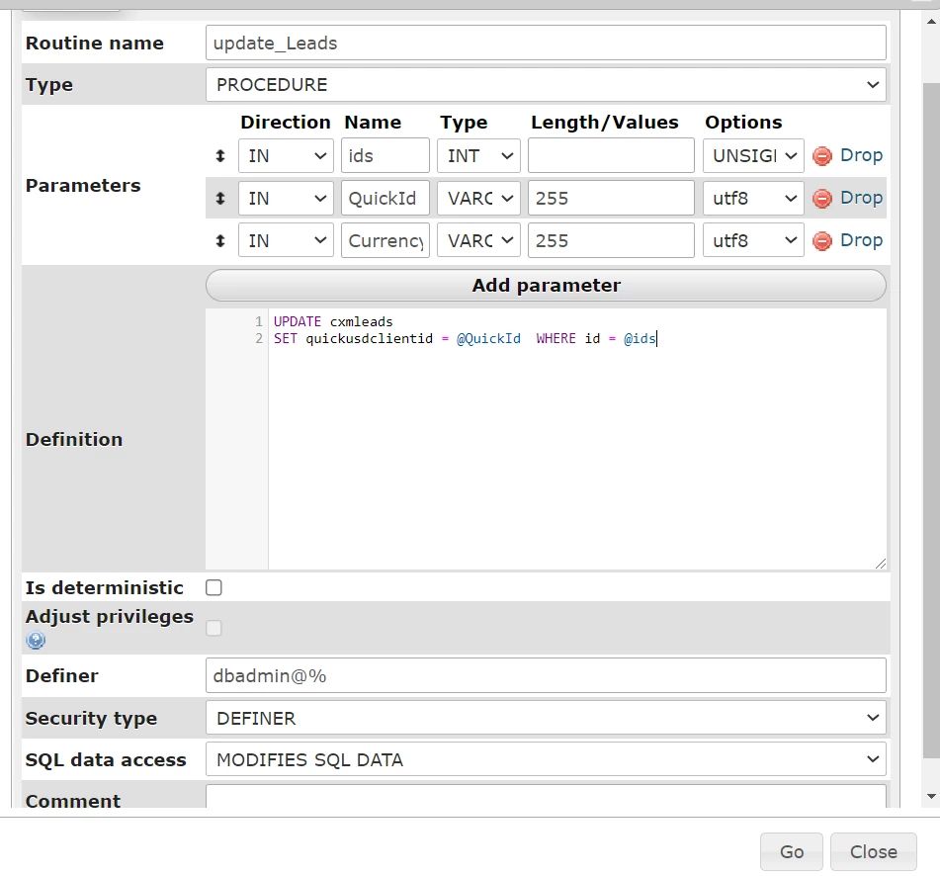The width and height of the screenshot is (940, 876).
Task: Click the Currency parameter name field
Action: tap(385, 241)
